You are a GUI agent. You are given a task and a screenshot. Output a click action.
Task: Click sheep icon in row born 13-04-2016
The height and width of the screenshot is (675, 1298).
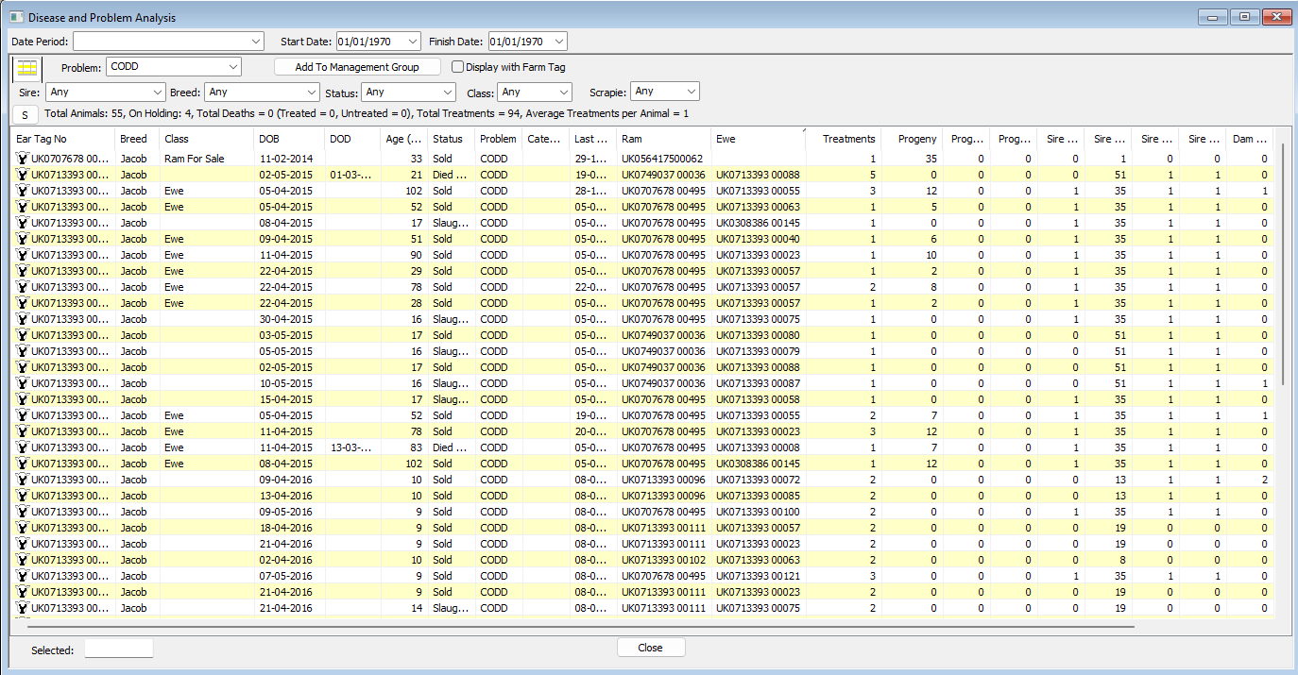tap(22, 496)
